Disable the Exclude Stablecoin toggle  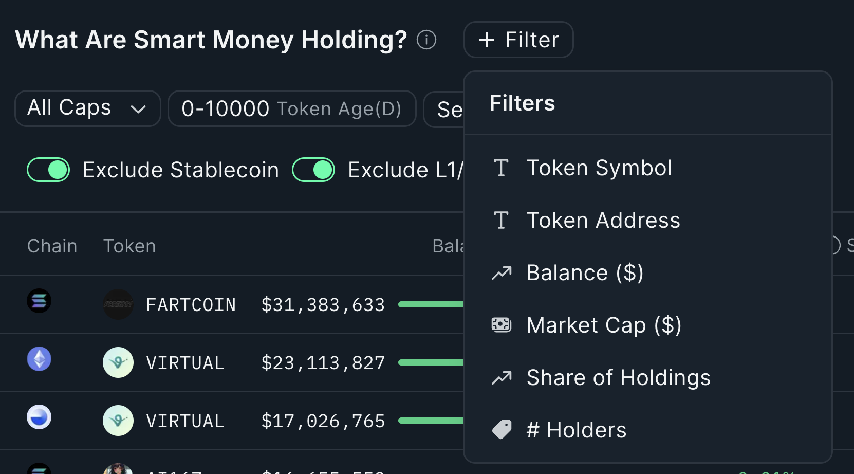coord(48,170)
